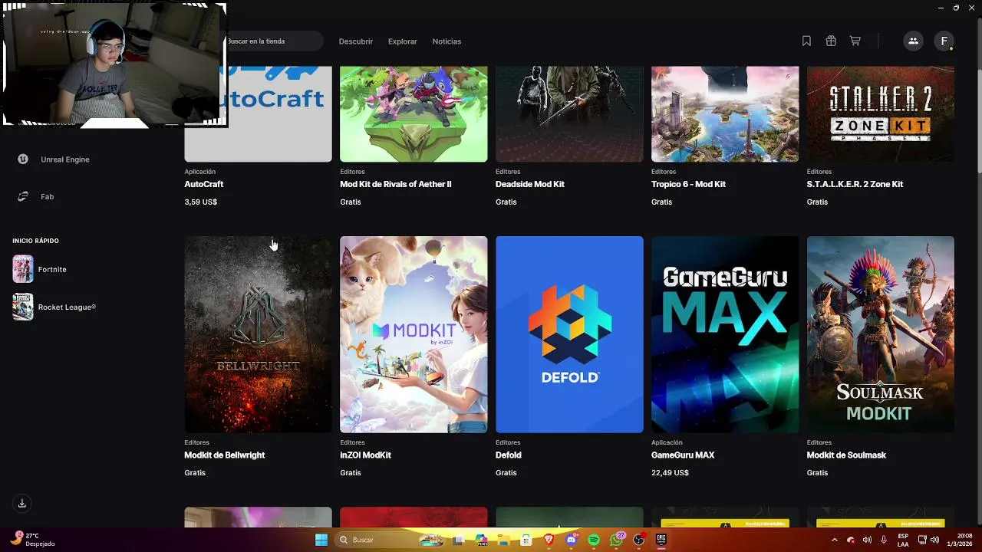Select the Unreal Engine logo icon
982x552 pixels.
(x=23, y=159)
